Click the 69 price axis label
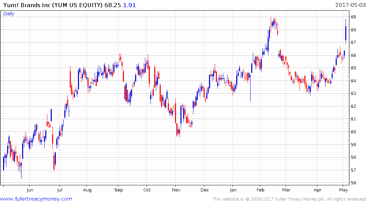The height and width of the screenshot is (204, 366). (x=353, y=17)
